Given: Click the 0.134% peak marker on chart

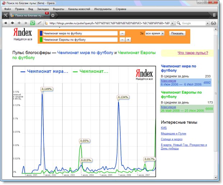Looking at the screenshot, I should tap(123, 97).
